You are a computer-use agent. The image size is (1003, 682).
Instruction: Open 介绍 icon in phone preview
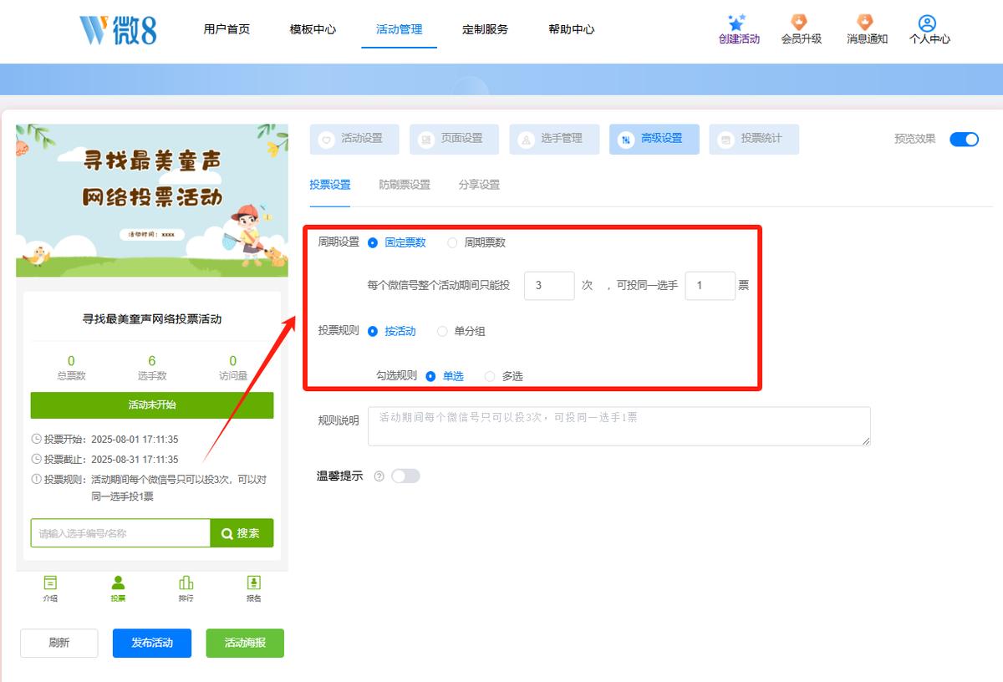[x=50, y=583]
